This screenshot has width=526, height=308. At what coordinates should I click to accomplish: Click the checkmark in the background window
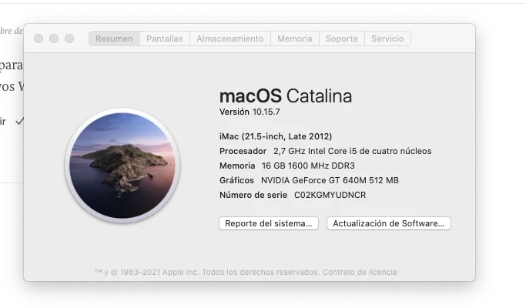pyautogui.click(x=19, y=121)
